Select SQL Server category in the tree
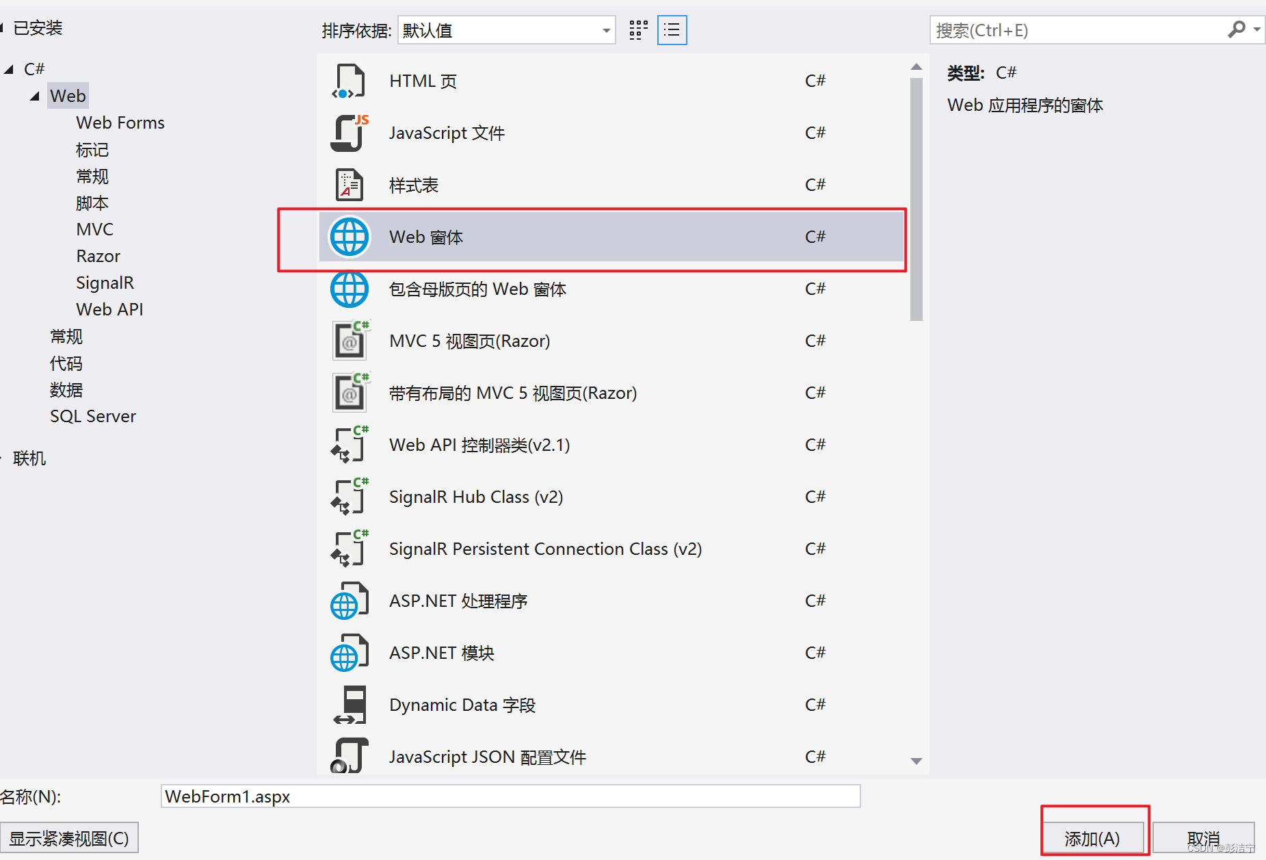This screenshot has width=1266, height=860. point(93,416)
